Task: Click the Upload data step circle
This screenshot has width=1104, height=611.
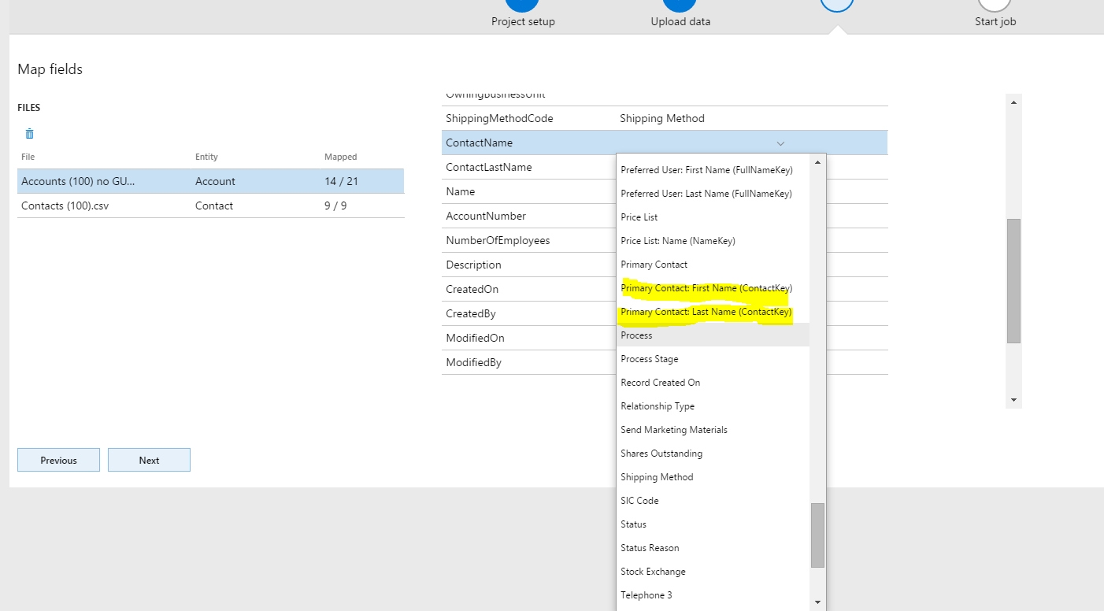Action: (680, 5)
